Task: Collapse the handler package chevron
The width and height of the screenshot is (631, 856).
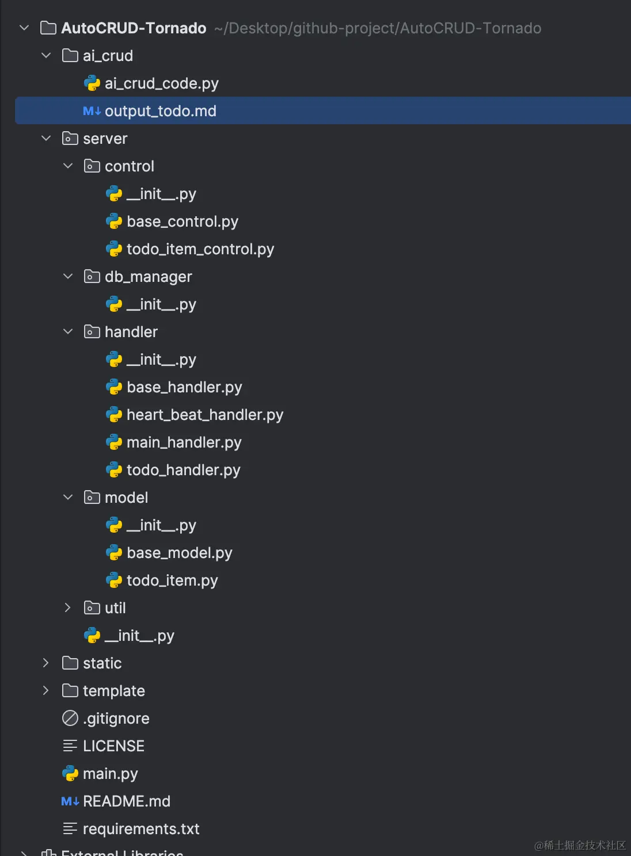Action: (x=68, y=332)
